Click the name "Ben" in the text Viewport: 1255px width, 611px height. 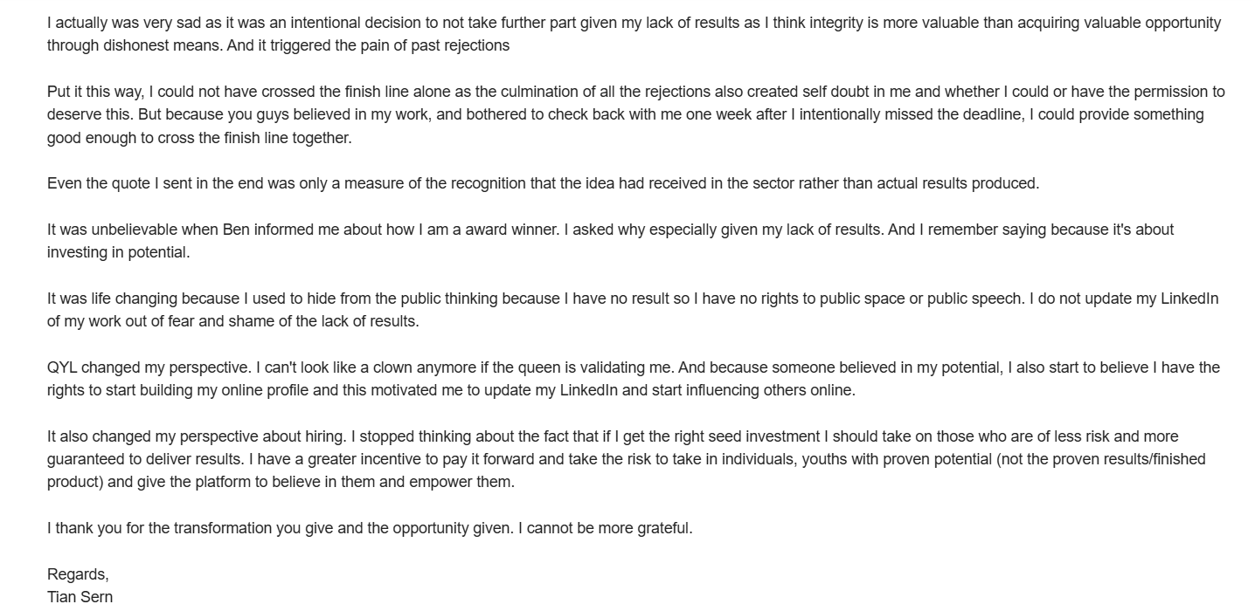coord(236,230)
